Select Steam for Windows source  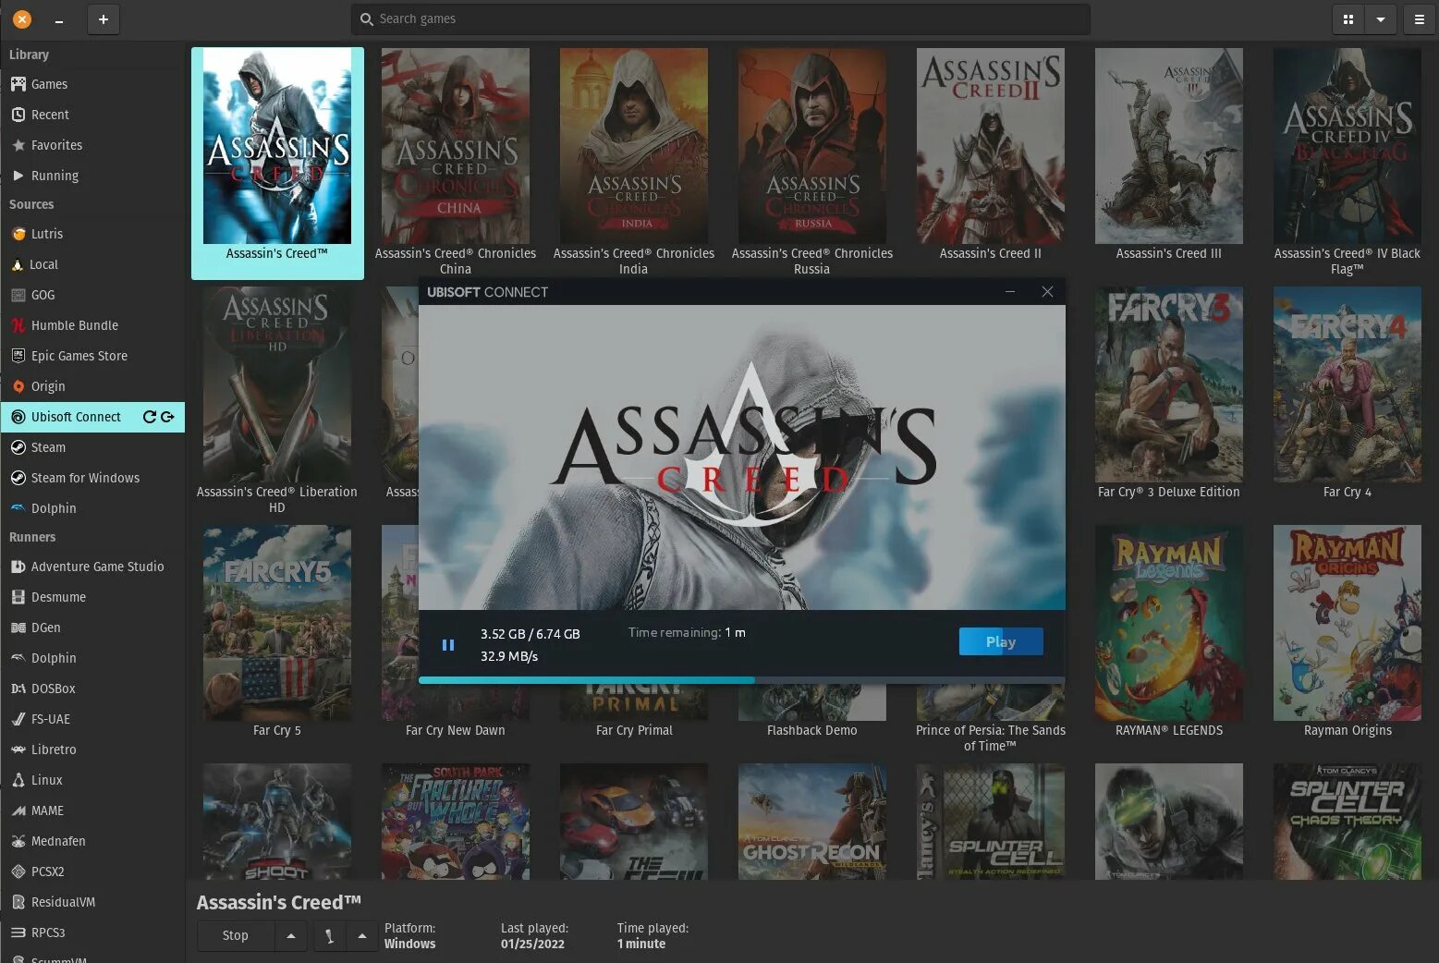point(92,478)
